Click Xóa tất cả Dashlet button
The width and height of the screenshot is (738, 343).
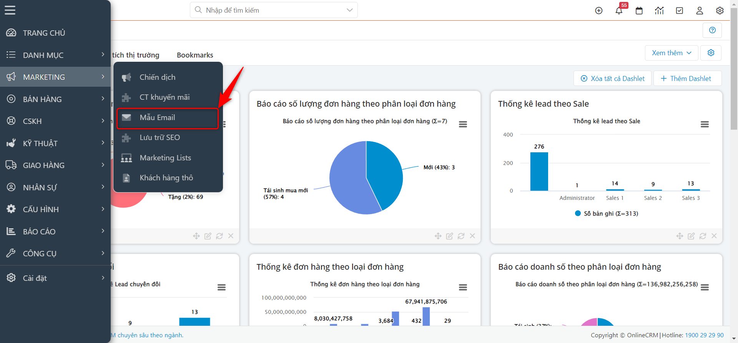pos(612,78)
